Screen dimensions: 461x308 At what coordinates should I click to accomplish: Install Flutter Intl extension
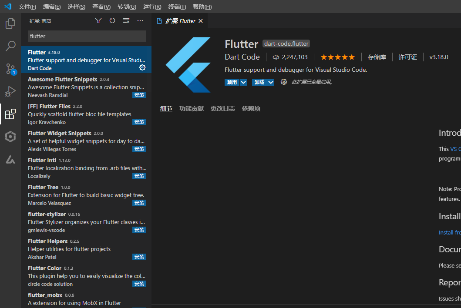(x=139, y=176)
